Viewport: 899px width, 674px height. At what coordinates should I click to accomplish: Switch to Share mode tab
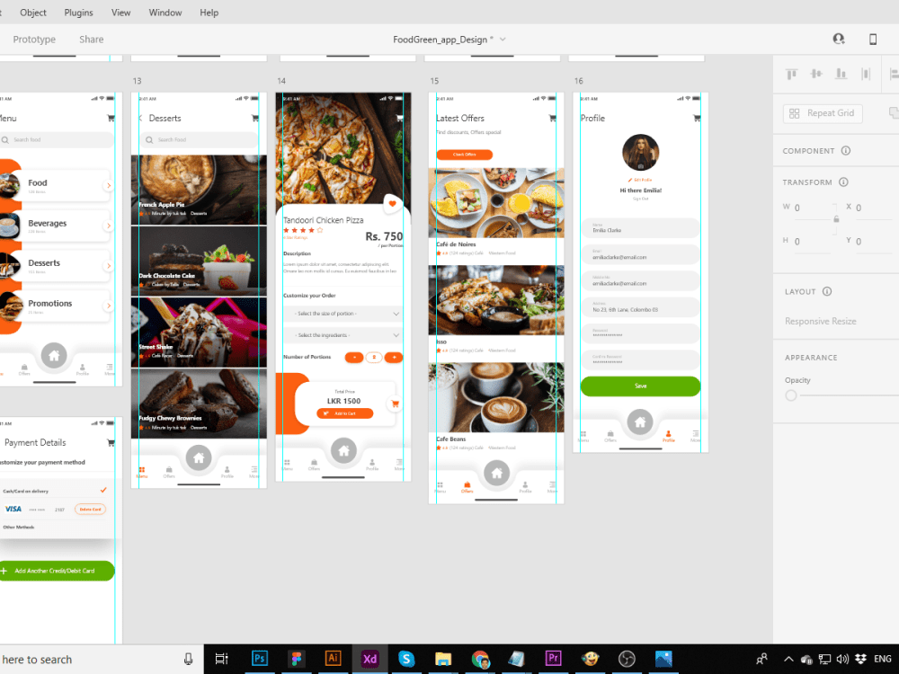pyautogui.click(x=91, y=40)
